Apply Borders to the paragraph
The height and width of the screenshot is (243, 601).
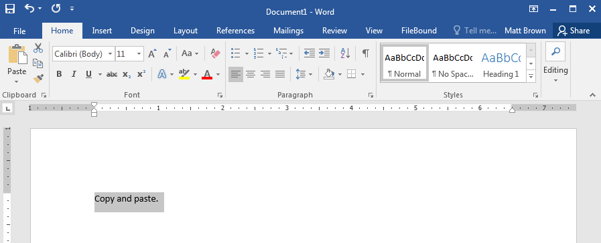point(352,74)
